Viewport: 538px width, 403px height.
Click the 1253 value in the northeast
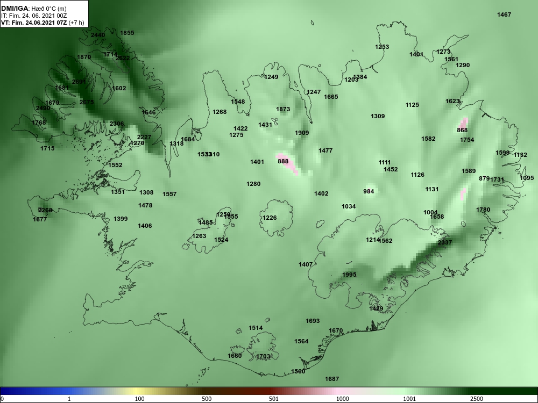(382, 47)
